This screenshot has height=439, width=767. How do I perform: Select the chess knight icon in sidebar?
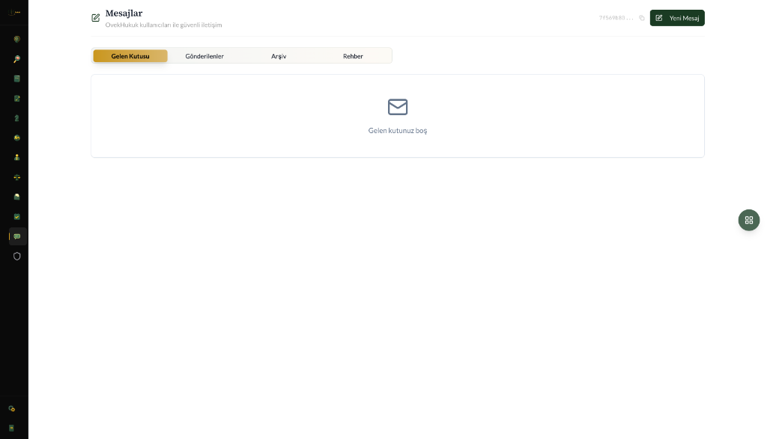(x=16, y=118)
